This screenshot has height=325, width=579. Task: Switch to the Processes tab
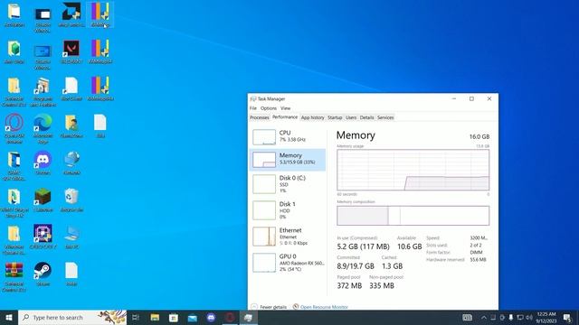260,117
